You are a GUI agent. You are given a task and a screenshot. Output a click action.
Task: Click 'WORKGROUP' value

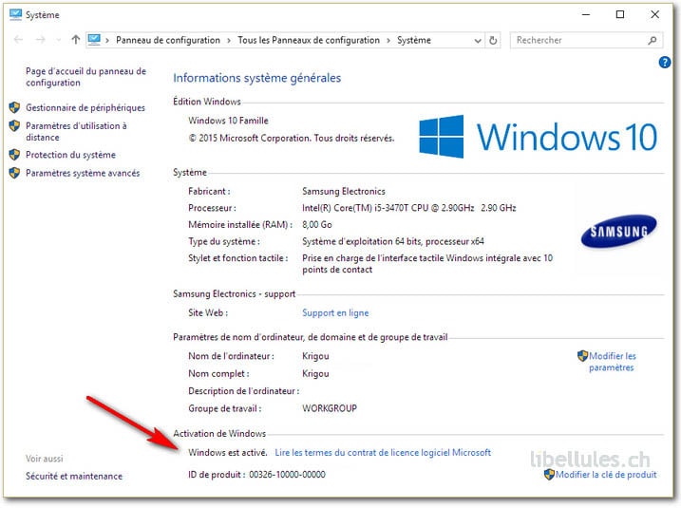coord(330,408)
